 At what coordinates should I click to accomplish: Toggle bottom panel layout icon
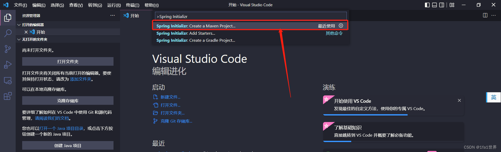[x=434, y=5]
